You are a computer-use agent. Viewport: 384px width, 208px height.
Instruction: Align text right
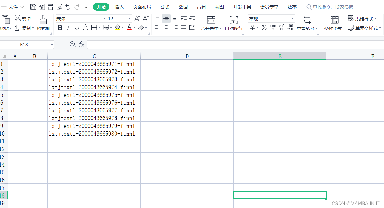coord(175,28)
